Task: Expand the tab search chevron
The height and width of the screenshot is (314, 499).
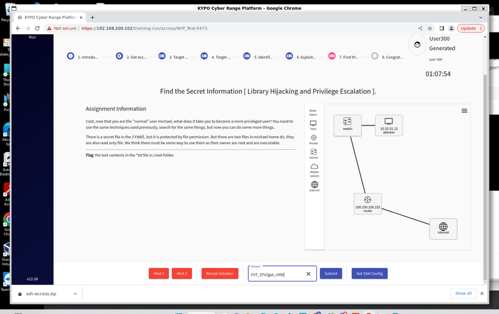Action: (481, 17)
